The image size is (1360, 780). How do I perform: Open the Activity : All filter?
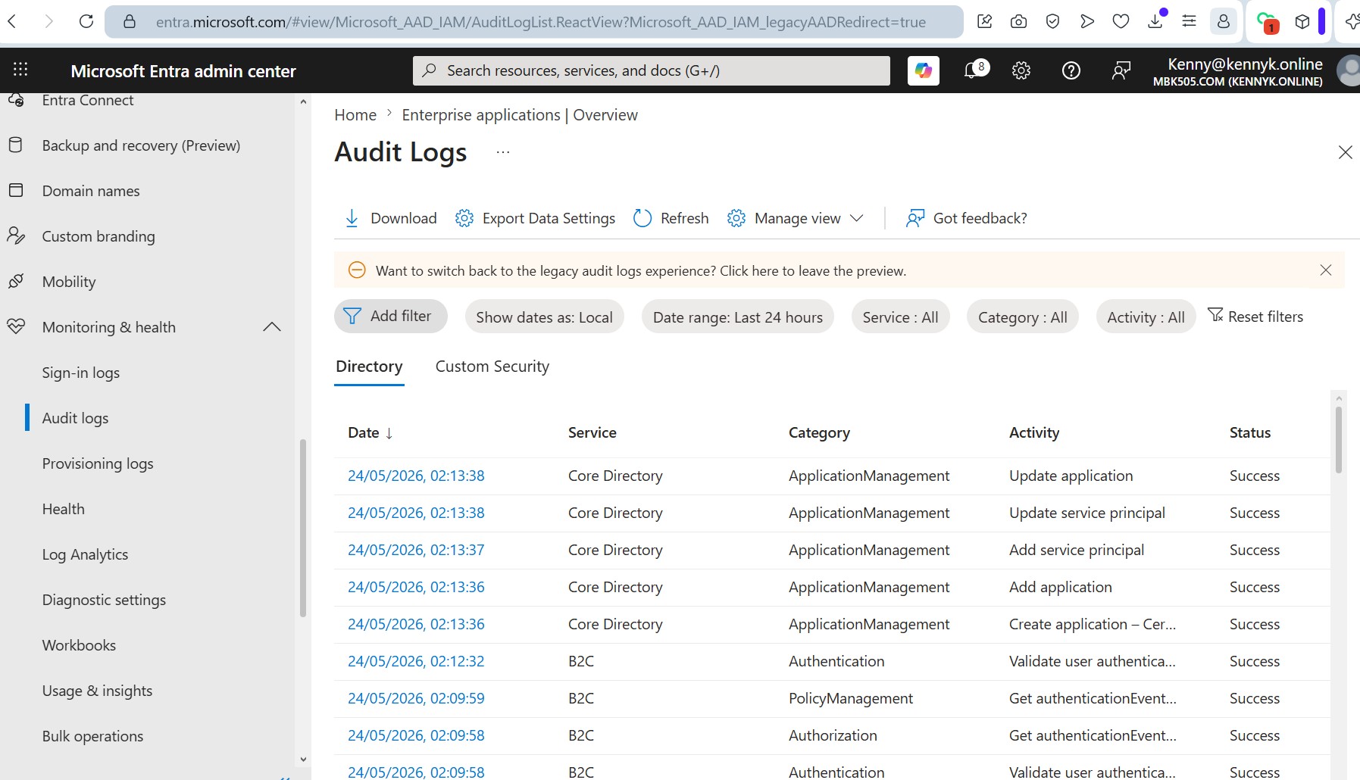tap(1146, 317)
